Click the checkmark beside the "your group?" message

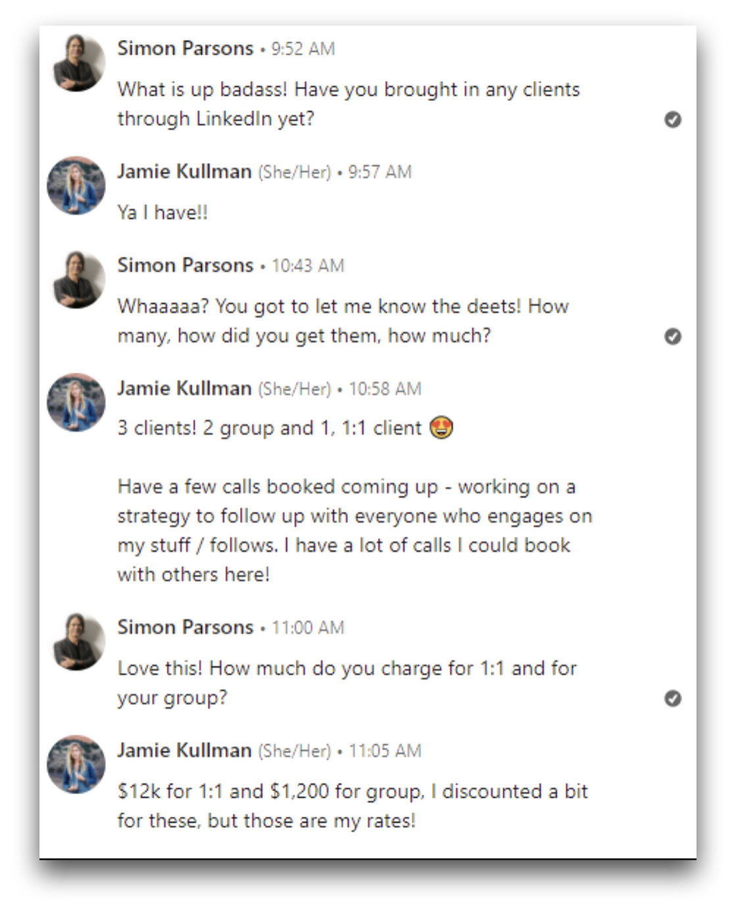pos(672,698)
